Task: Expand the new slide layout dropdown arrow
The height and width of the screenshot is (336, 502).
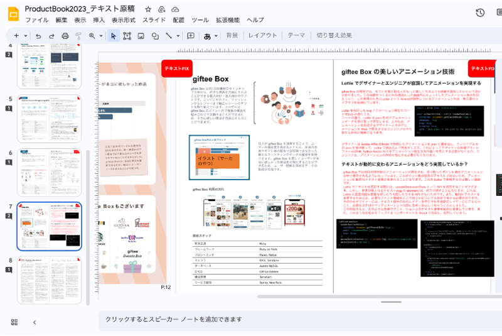Action: click(x=26, y=36)
